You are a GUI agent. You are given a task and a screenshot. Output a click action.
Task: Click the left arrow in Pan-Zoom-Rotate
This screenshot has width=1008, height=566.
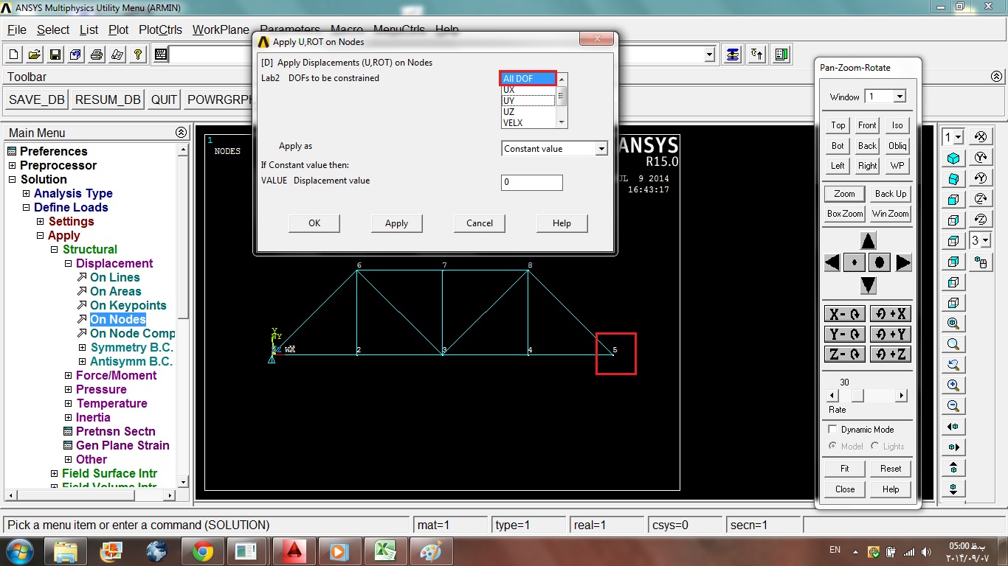pos(832,262)
